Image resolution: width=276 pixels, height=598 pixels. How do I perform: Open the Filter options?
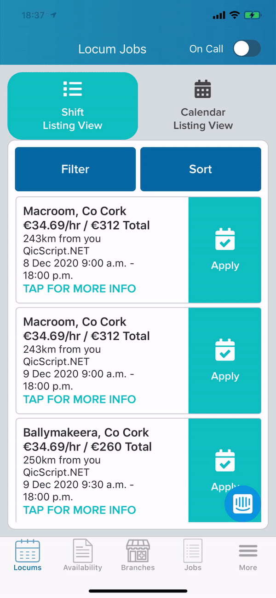point(75,169)
